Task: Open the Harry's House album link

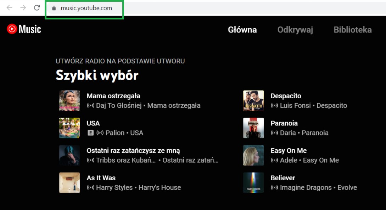Action: tap(160, 187)
